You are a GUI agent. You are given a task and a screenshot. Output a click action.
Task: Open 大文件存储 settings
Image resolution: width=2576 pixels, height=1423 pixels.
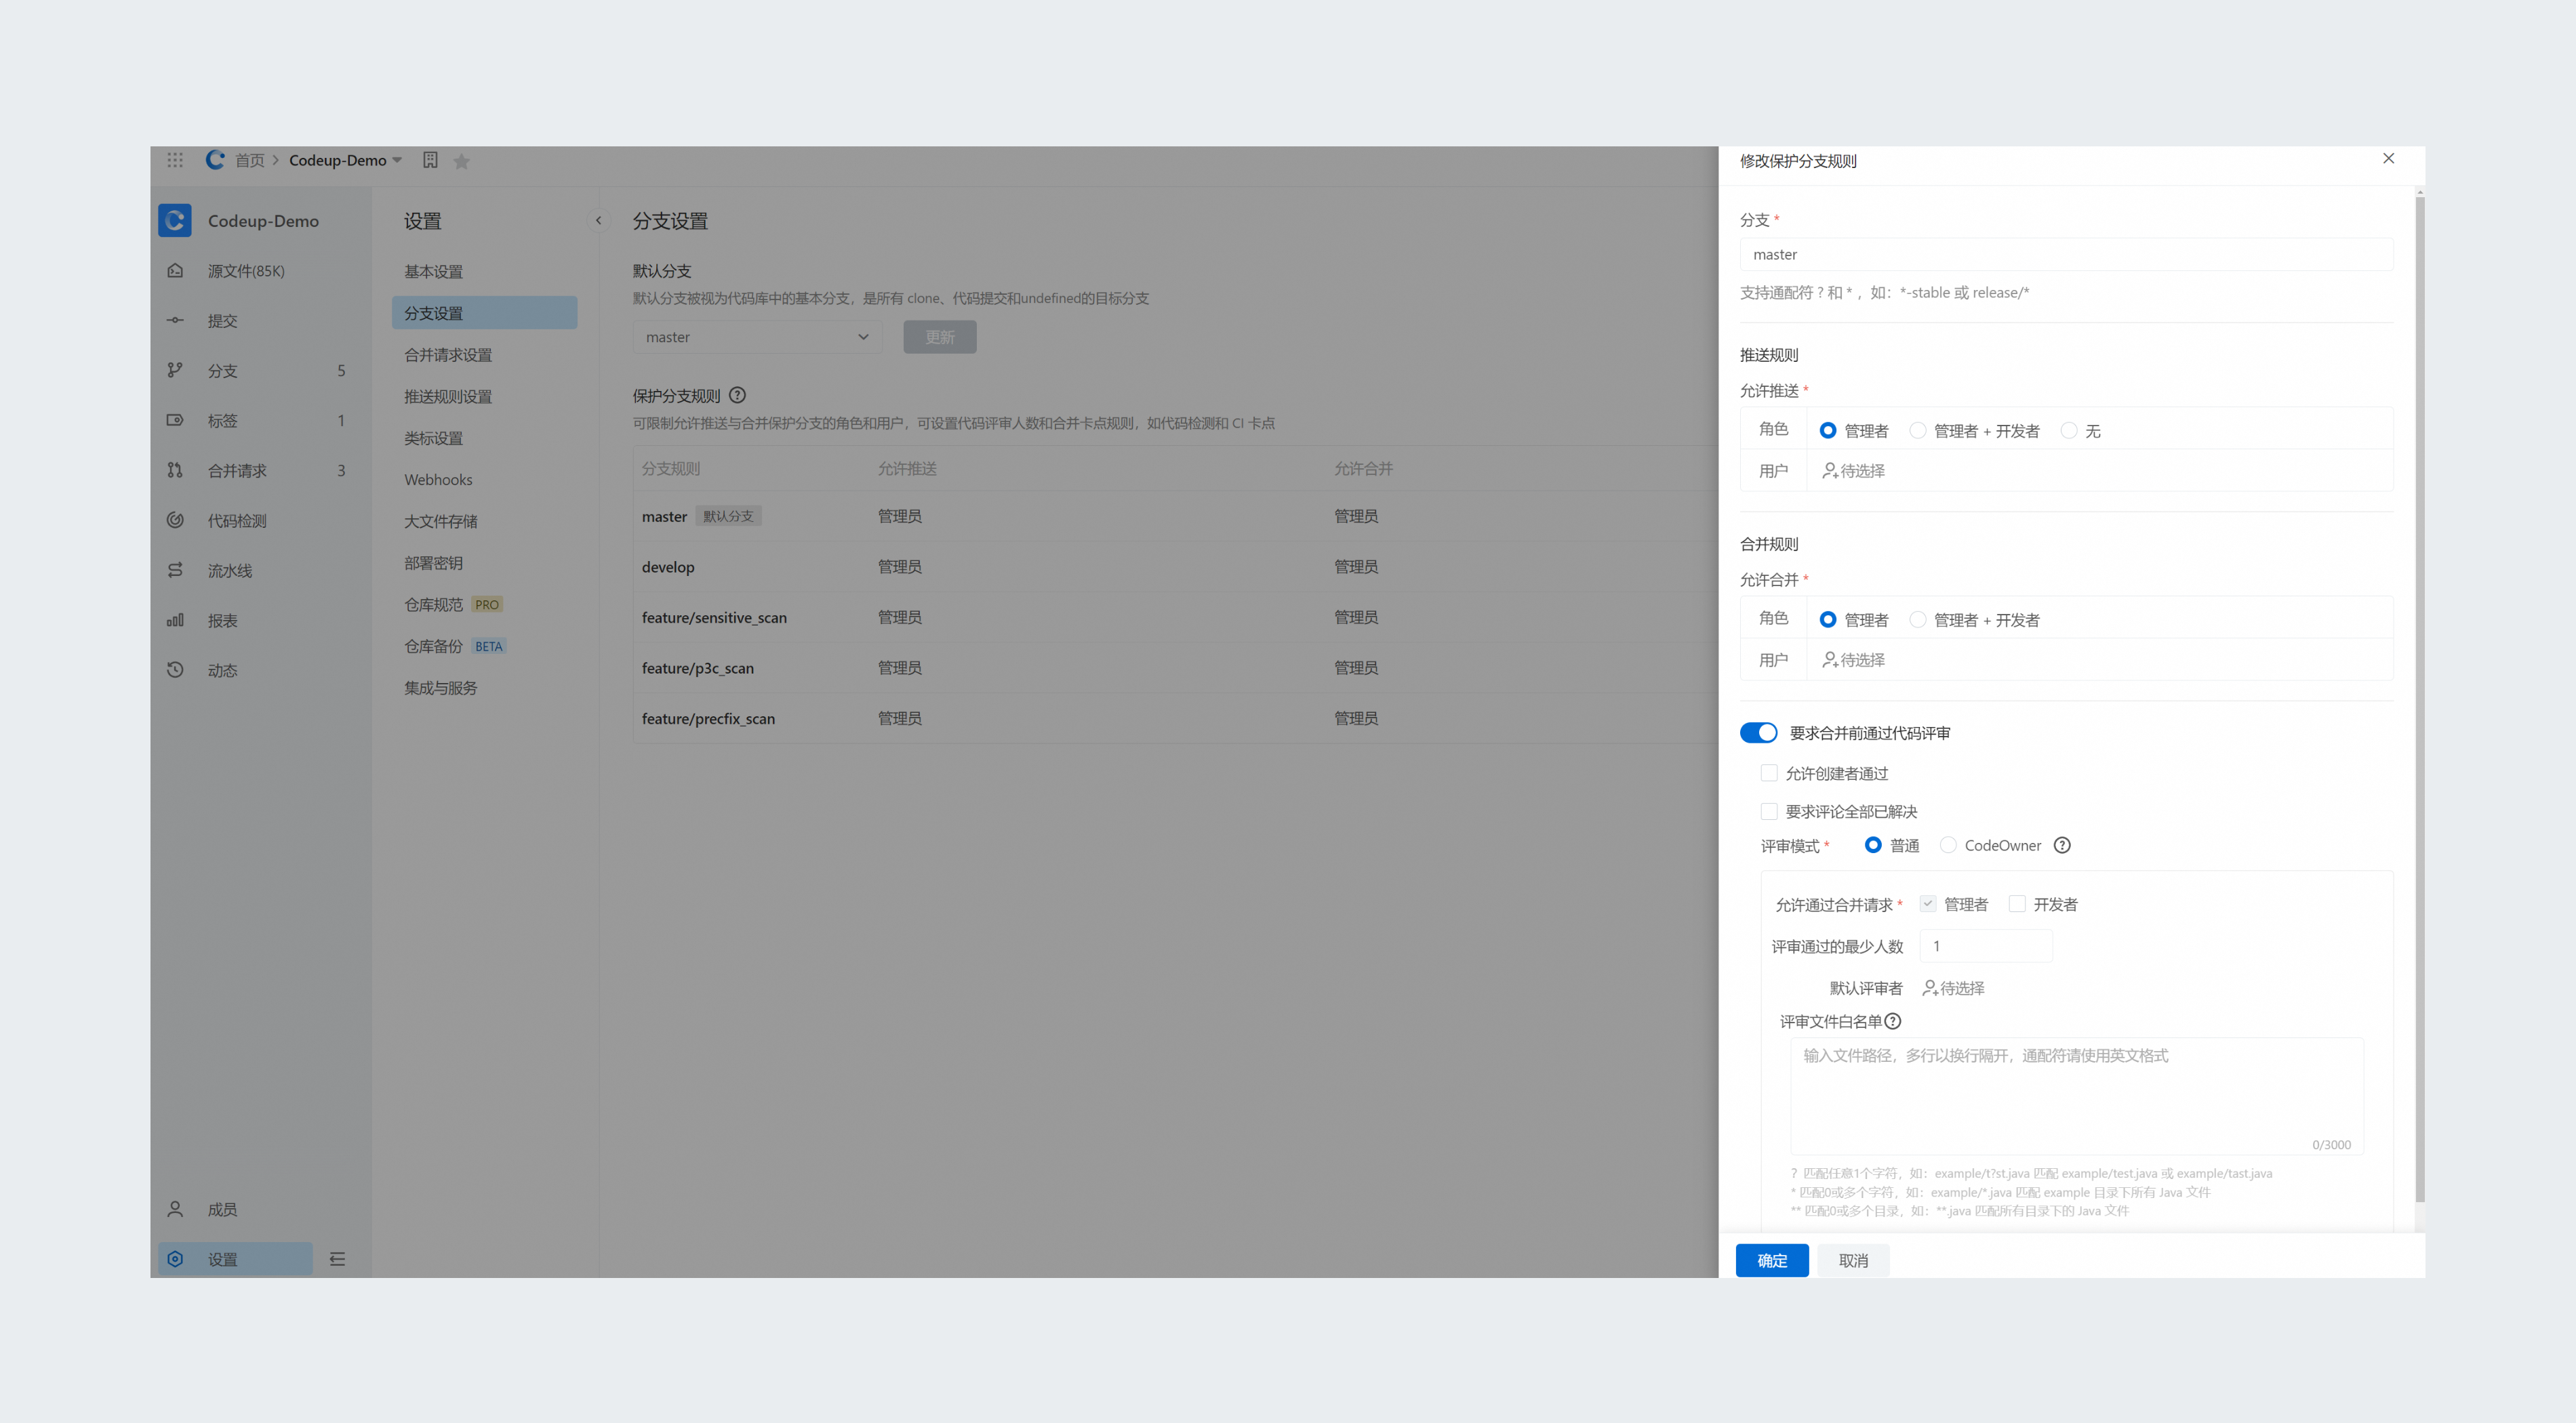pyautogui.click(x=484, y=520)
